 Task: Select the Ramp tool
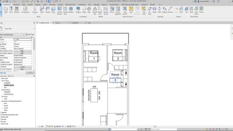tap(84, 10)
